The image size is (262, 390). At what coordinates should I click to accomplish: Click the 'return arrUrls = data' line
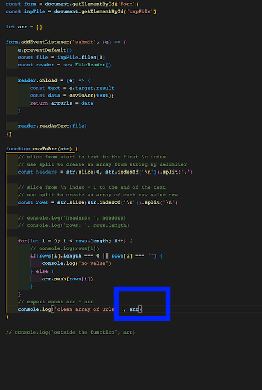click(62, 103)
